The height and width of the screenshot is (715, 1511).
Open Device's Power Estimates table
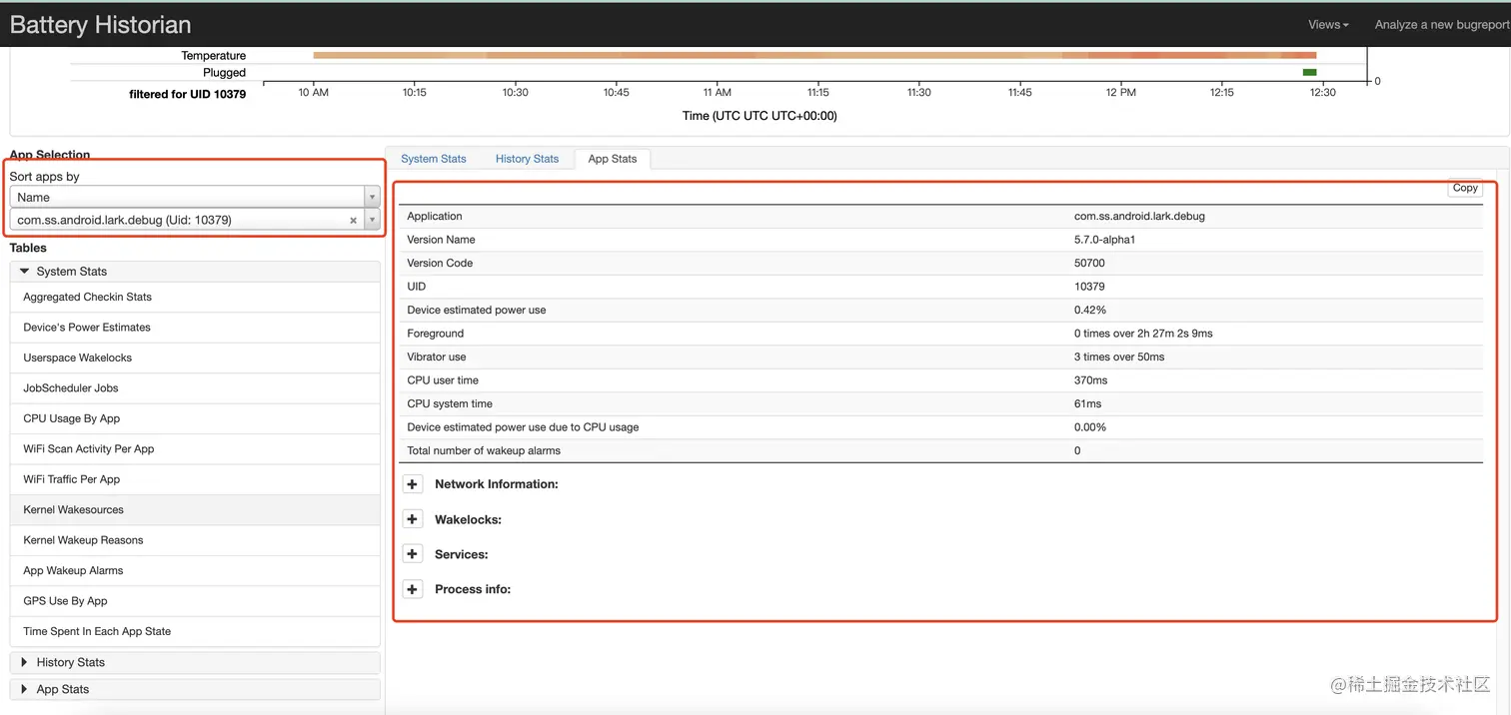point(195,328)
